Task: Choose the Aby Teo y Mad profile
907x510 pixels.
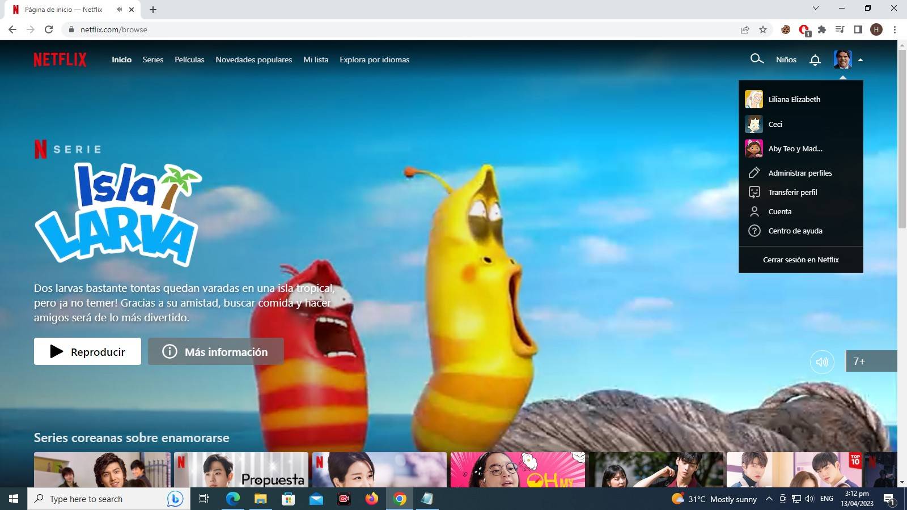Action: [795, 148]
